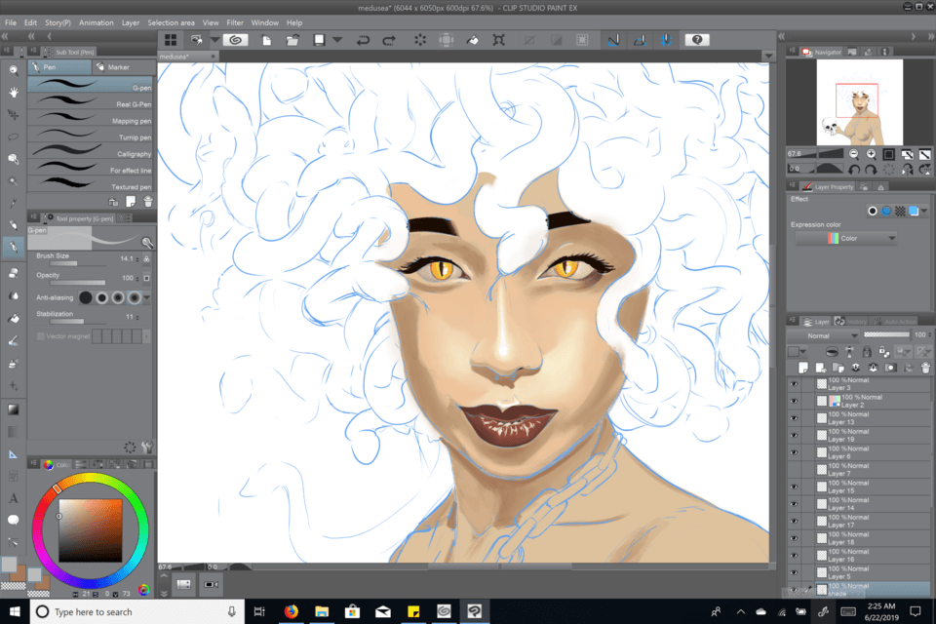Viewport: 936px width, 624px height.
Task: Toggle visibility of Layer 13
Action: point(794,418)
